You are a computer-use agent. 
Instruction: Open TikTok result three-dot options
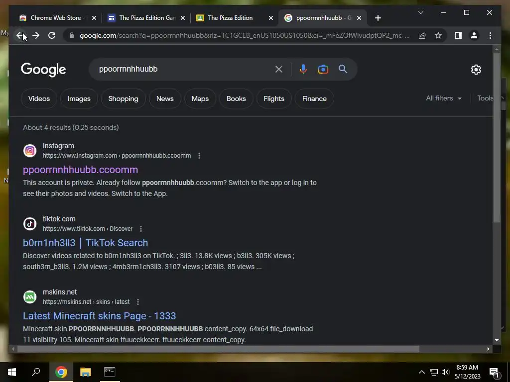(141, 229)
